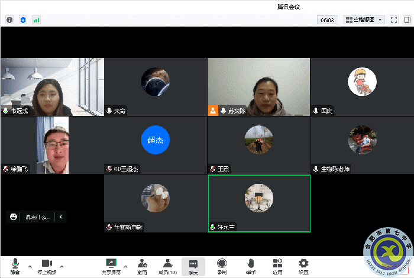The image size is (414, 278).
Task: Check network signal strength indicator
Action: [x=36, y=20]
